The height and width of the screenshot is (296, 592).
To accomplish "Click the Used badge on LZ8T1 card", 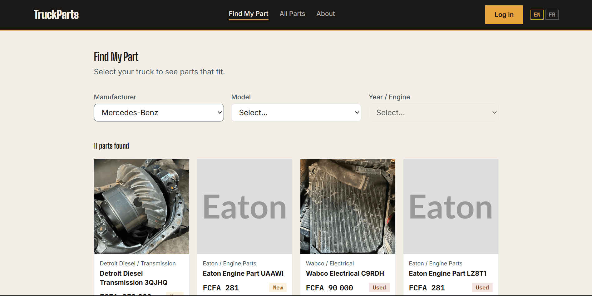I will pyautogui.click(x=482, y=288).
